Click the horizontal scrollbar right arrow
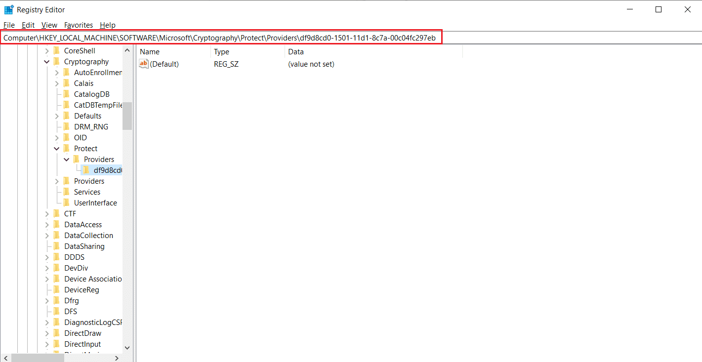This screenshot has height=362, width=702. tap(117, 358)
